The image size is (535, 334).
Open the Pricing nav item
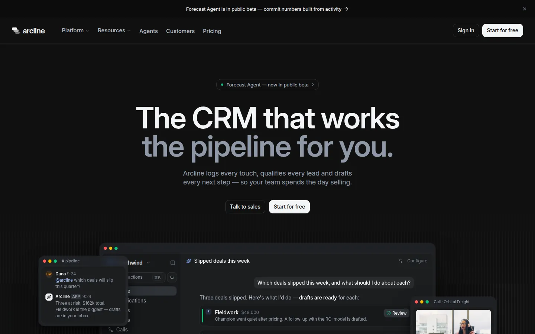click(212, 31)
